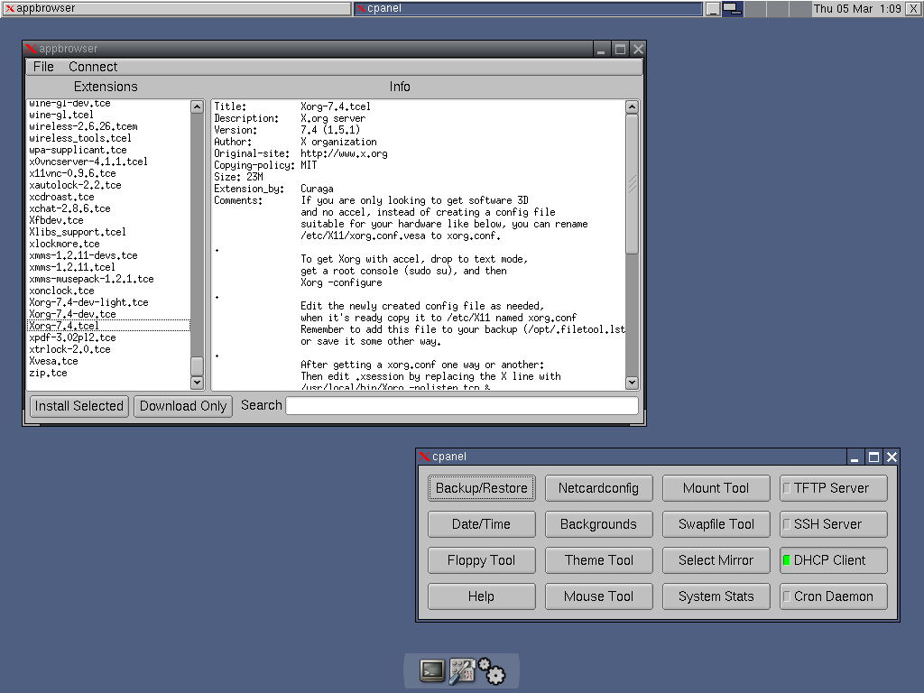Click down arrow of Info pane scrollbar

pos(632,383)
